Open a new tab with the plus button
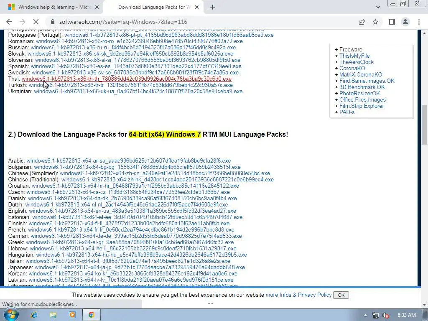The height and width of the screenshot is (321, 428). [213, 7]
